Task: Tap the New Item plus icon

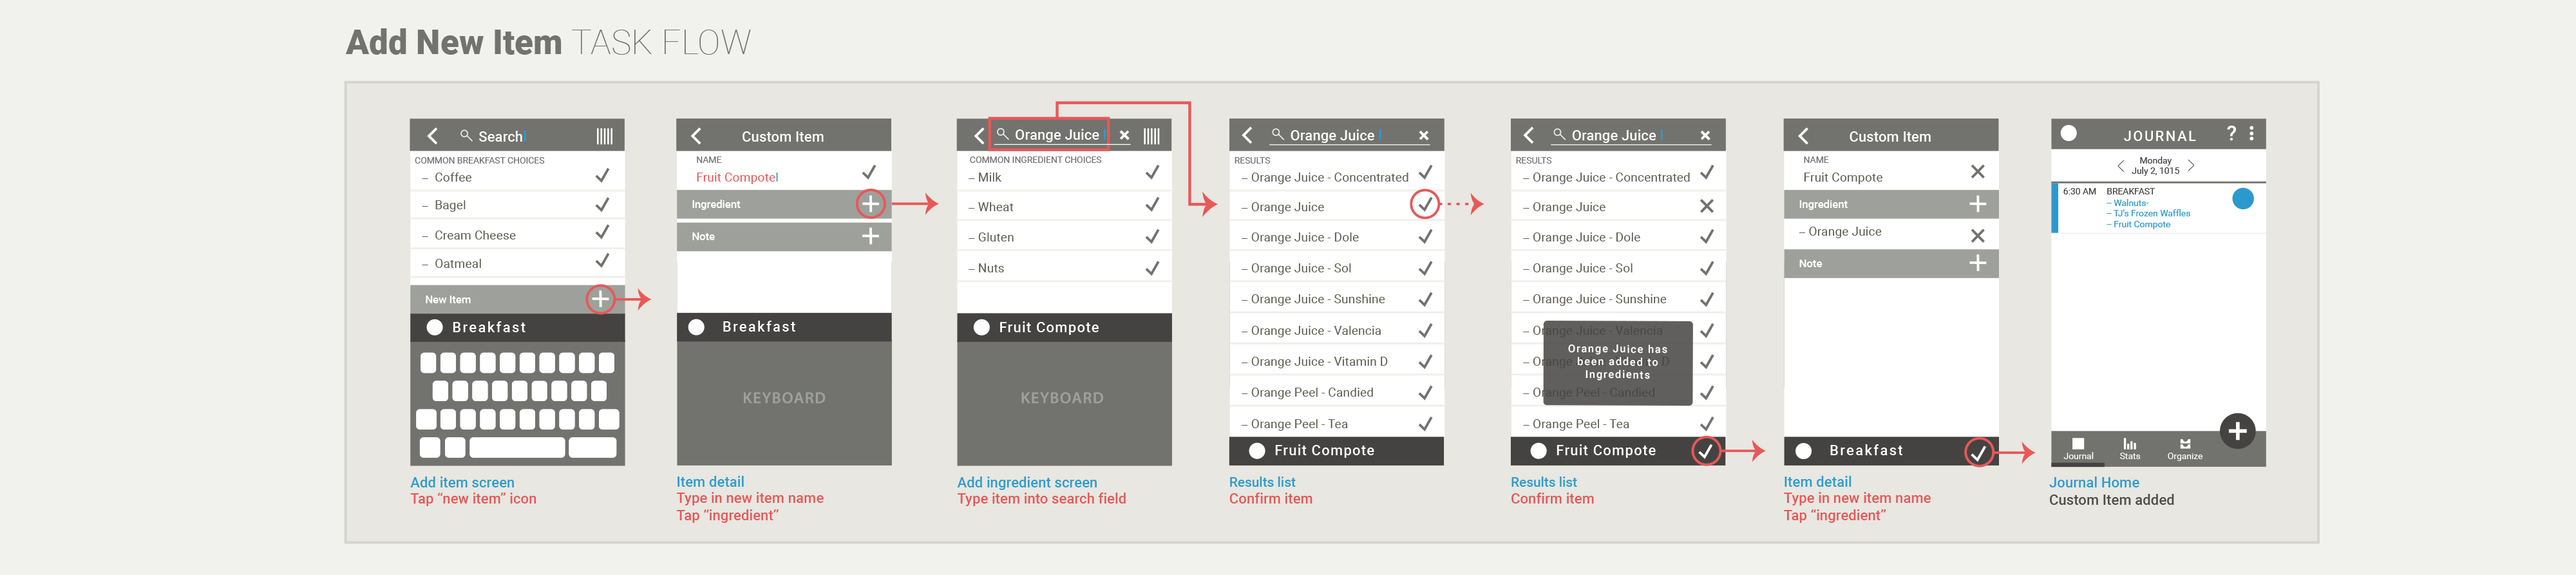Action: coord(600,299)
